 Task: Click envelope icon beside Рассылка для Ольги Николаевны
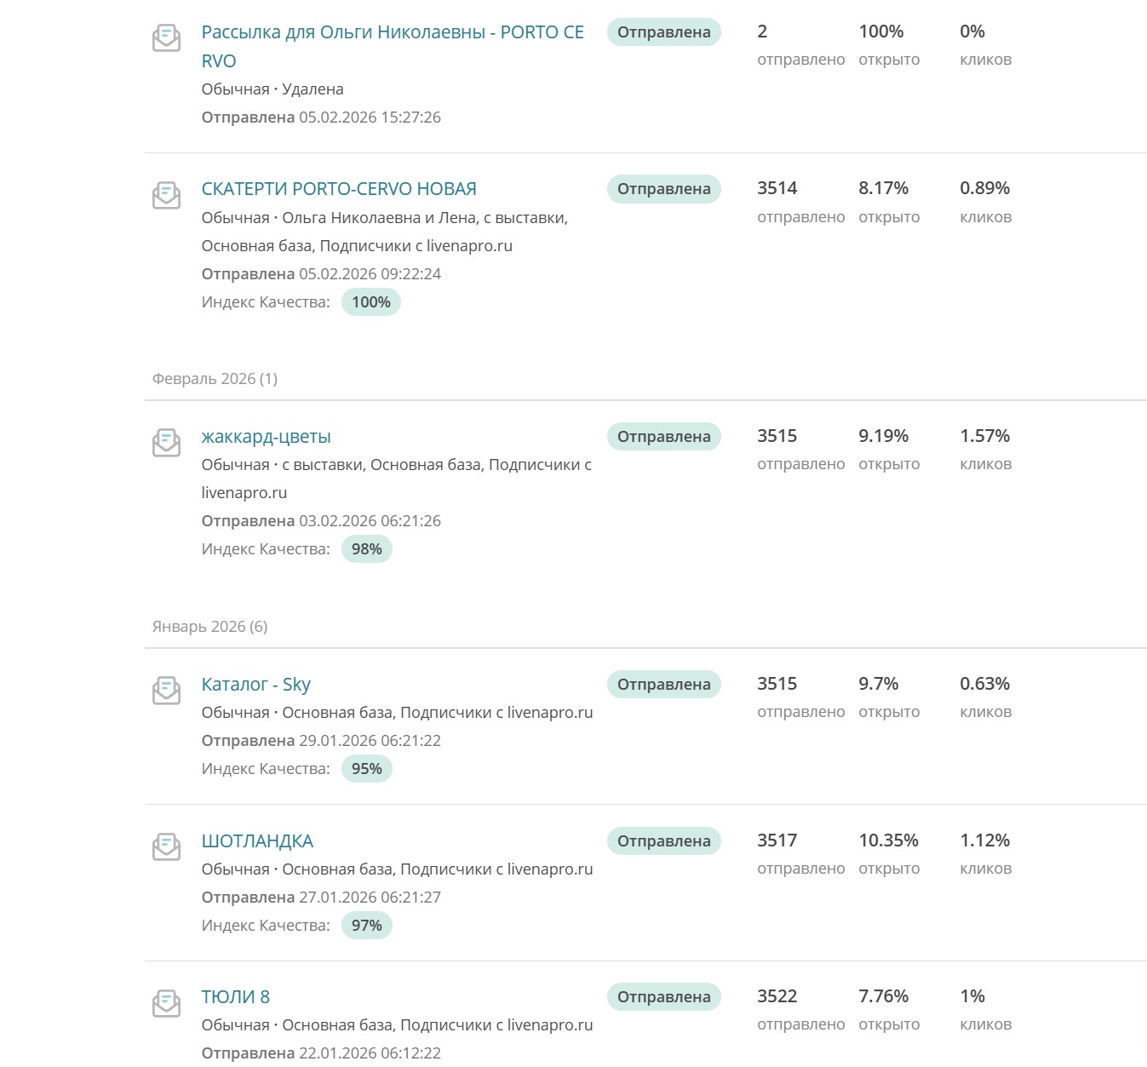coord(166,38)
